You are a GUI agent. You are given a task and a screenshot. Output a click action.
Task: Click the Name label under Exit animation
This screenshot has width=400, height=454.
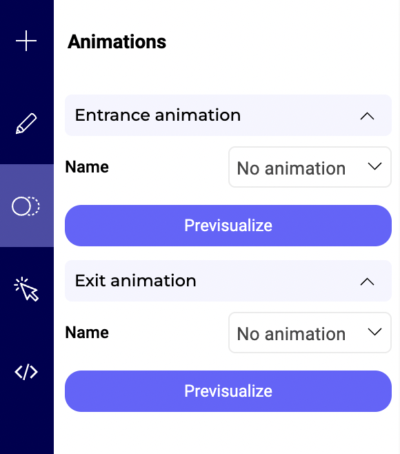click(x=87, y=333)
